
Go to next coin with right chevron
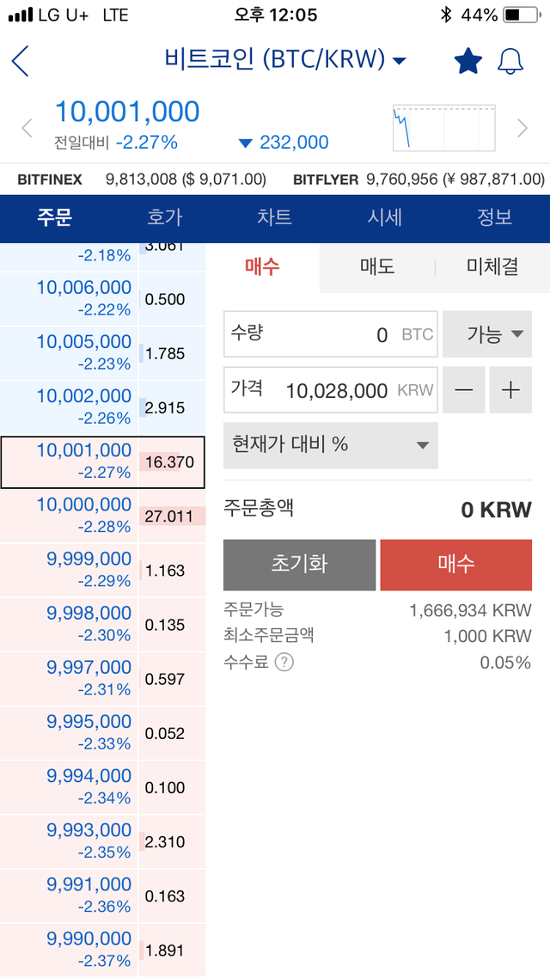pos(522,128)
